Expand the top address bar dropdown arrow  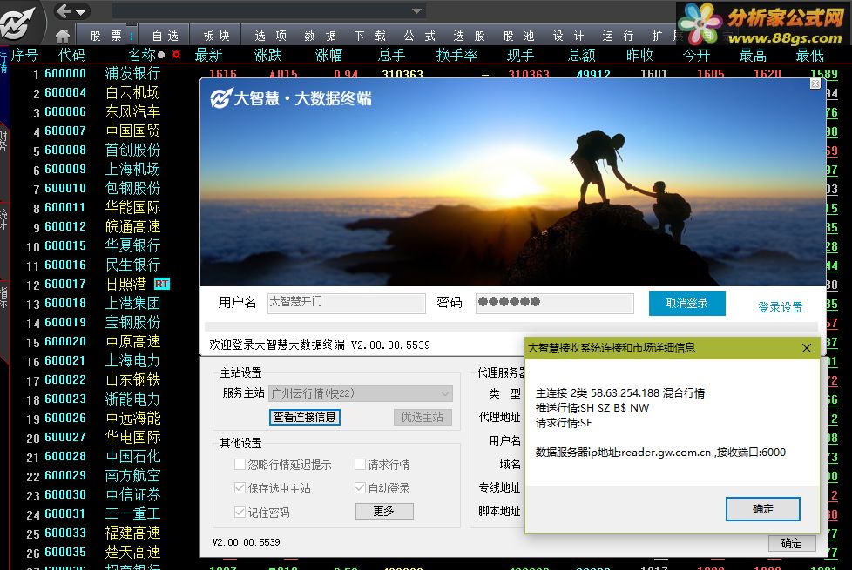click(x=416, y=10)
